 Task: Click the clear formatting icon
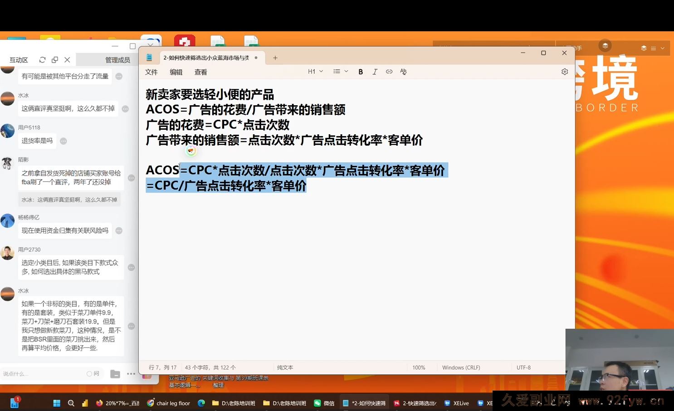point(403,72)
